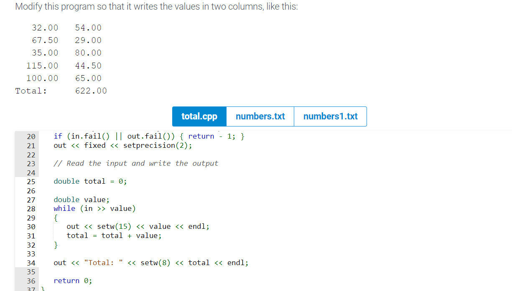Select the total.cpp tab
This screenshot has width=512, height=291.
(199, 116)
